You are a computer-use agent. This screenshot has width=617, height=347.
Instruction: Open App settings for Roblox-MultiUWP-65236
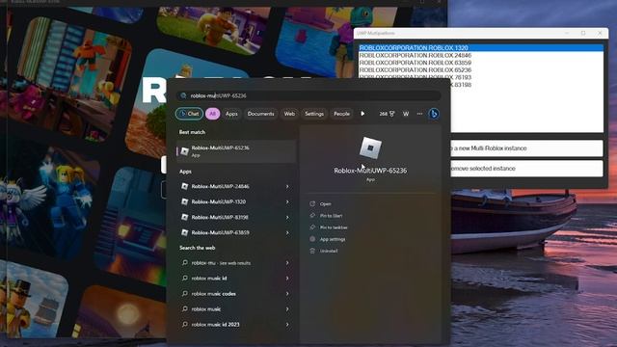pyautogui.click(x=333, y=239)
